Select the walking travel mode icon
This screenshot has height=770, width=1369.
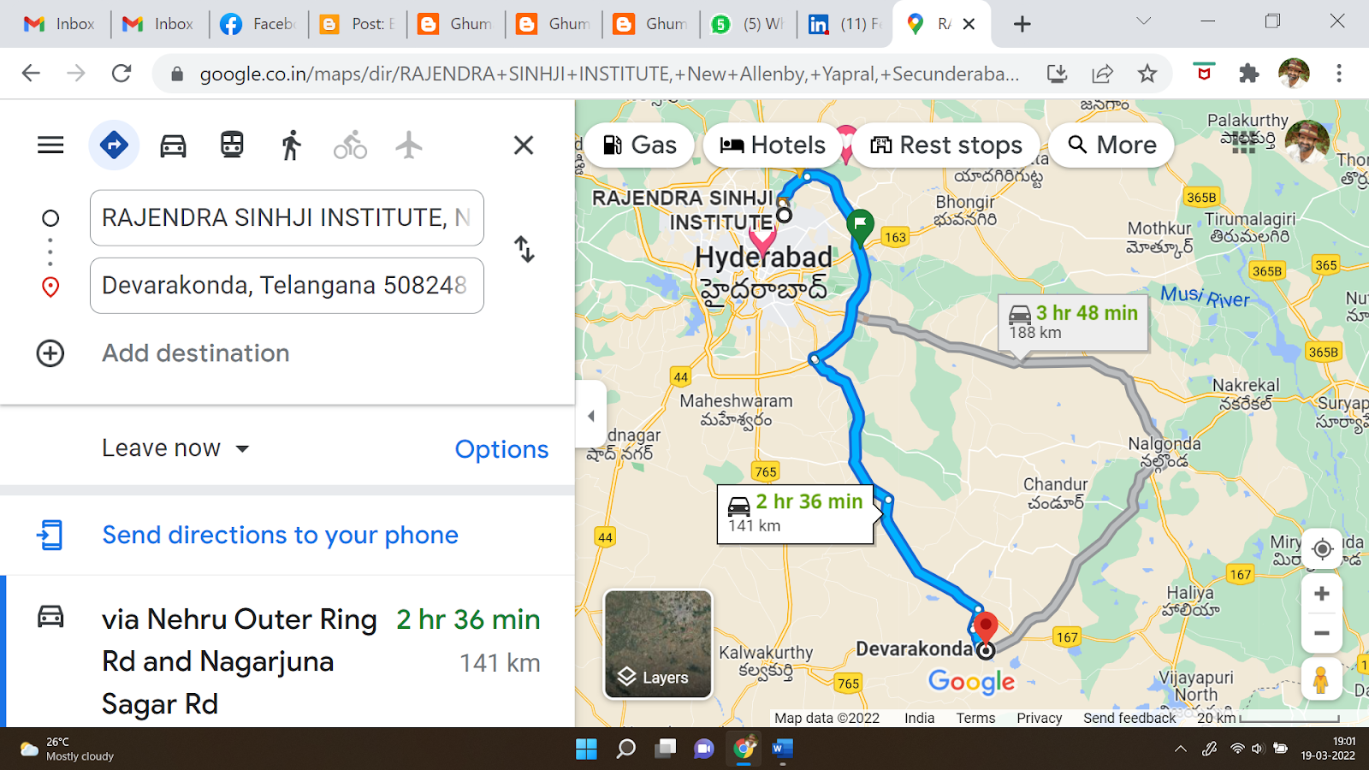point(291,145)
